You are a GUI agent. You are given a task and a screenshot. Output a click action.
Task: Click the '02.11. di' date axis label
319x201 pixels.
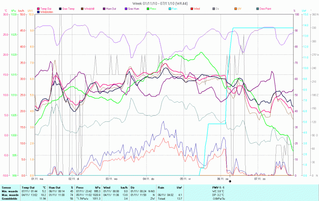click(x=74, y=179)
